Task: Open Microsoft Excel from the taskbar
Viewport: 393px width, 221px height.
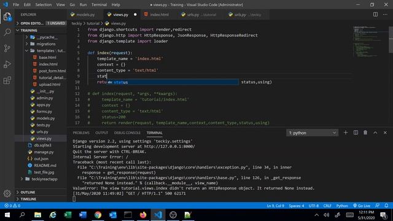Action: [68, 215]
